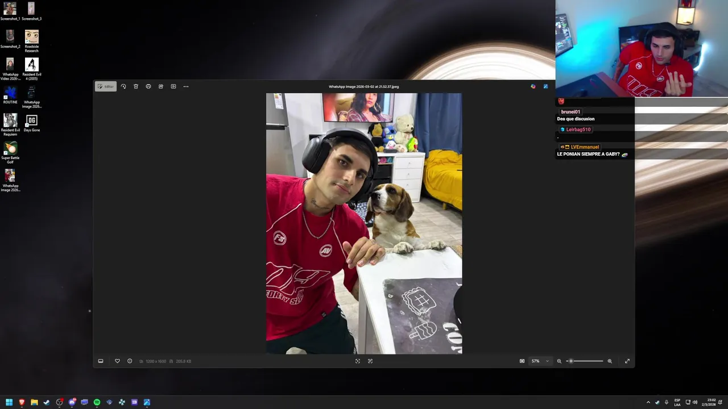Open the Windows Start menu
728x409 pixels.
coord(9,402)
